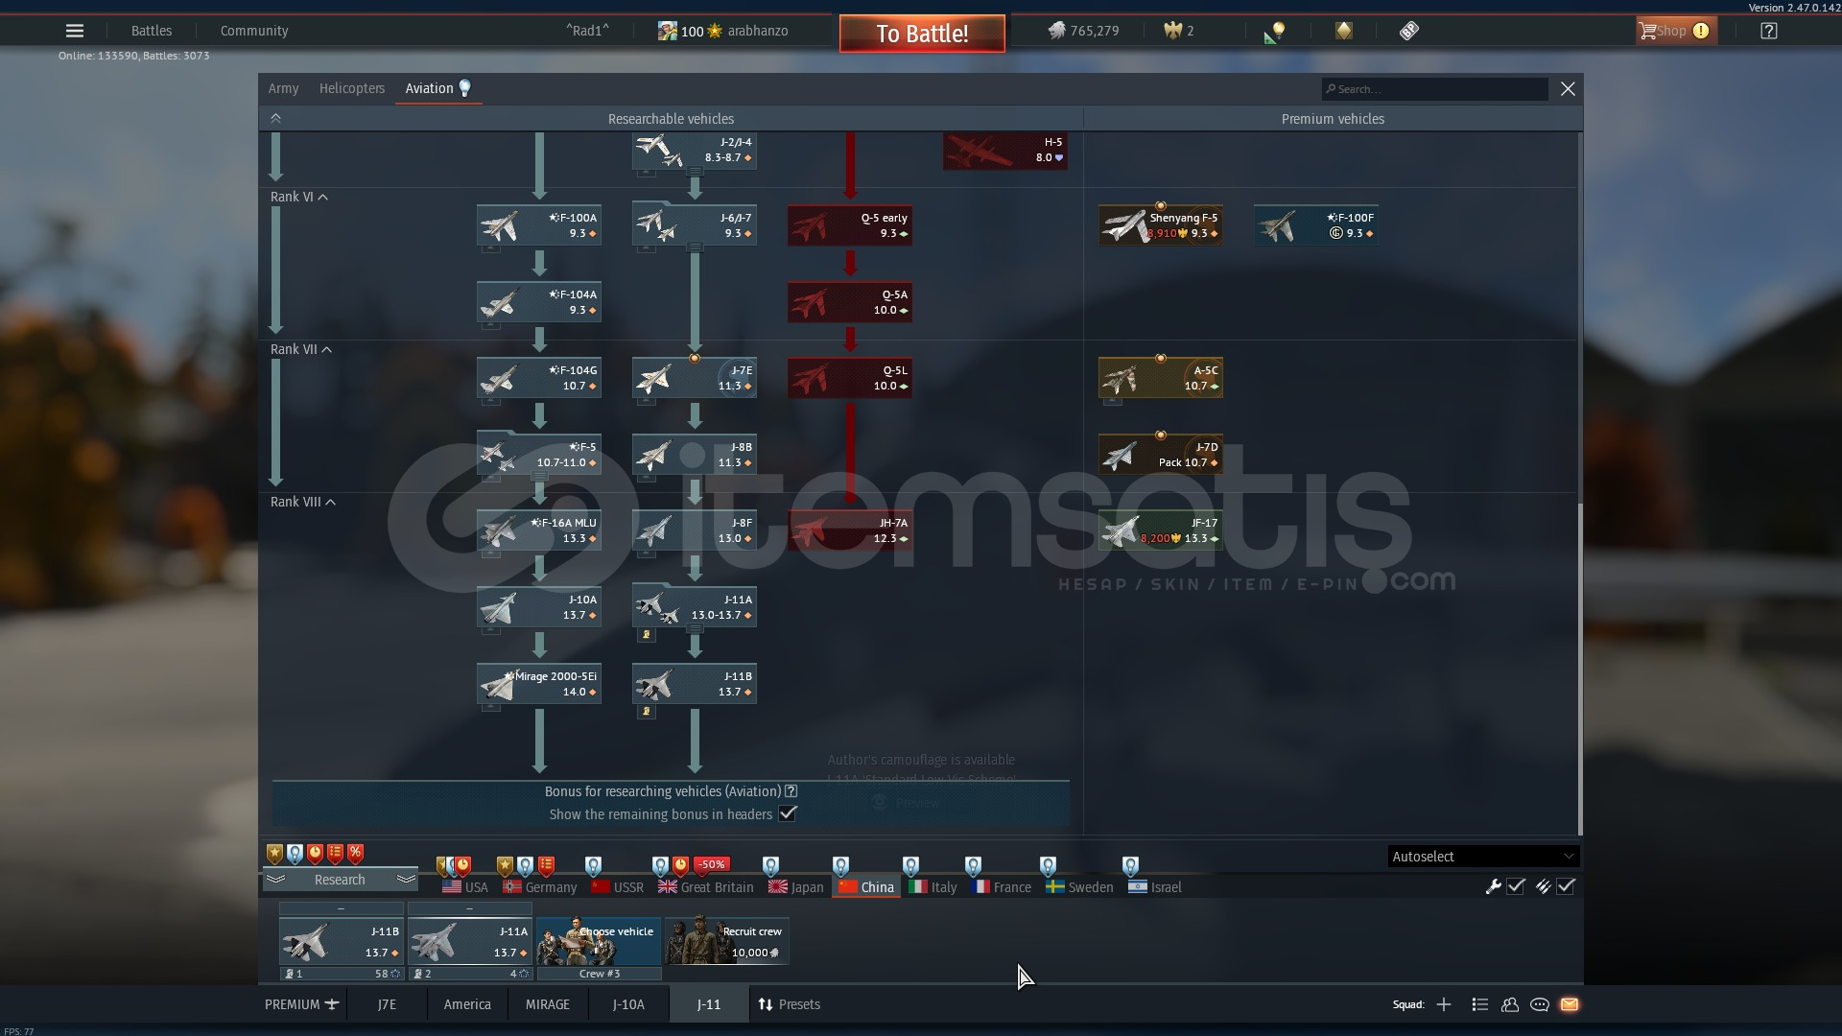1842x1036 pixels.
Task: Select the Sweden nation
Action: 1080,887
